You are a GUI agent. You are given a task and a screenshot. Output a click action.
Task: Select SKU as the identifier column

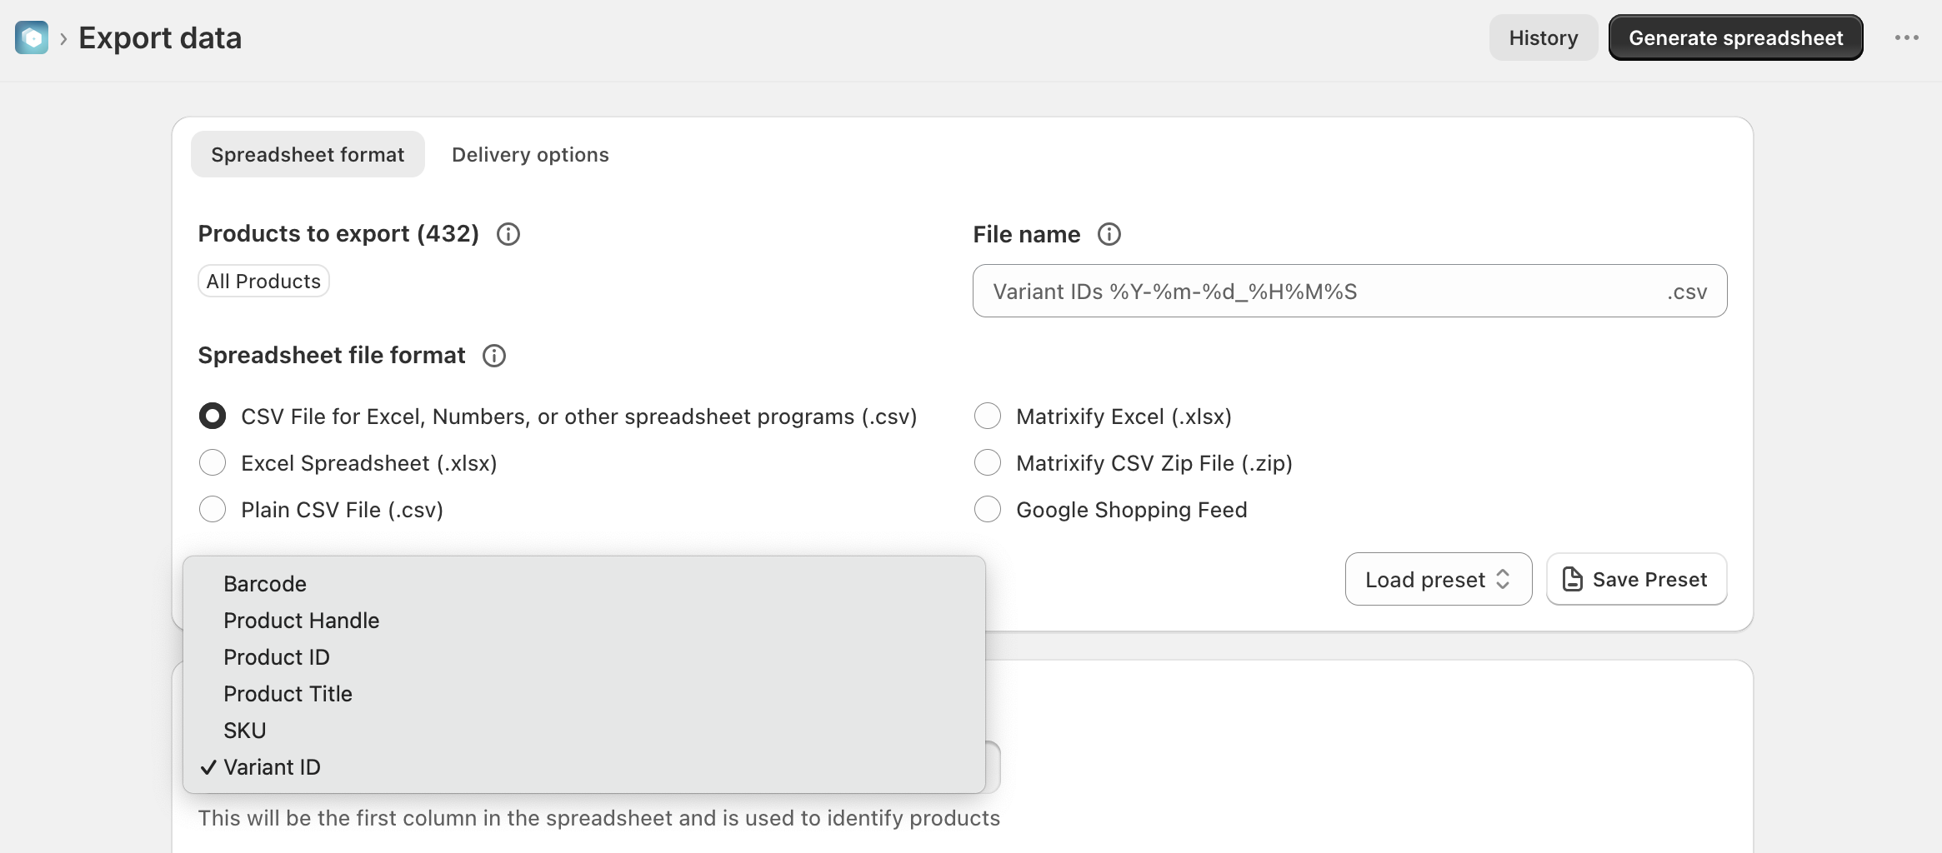click(583, 731)
